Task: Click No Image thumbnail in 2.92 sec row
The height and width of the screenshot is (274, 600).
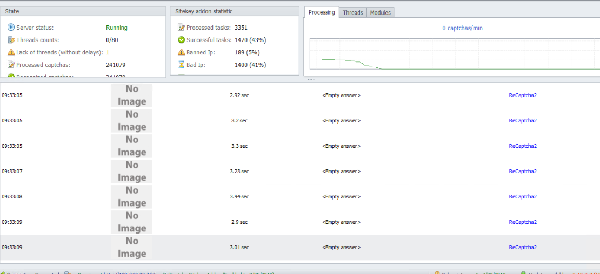Action: click(x=132, y=95)
